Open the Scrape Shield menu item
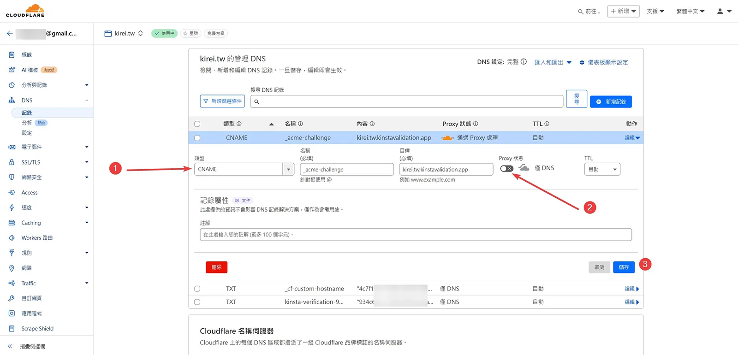The width and height of the screenshot is (738, 355). pyautogui.click(x=37, y=329)
